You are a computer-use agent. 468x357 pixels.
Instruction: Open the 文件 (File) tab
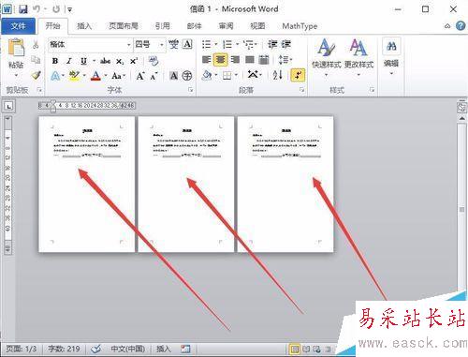point(18,26)
